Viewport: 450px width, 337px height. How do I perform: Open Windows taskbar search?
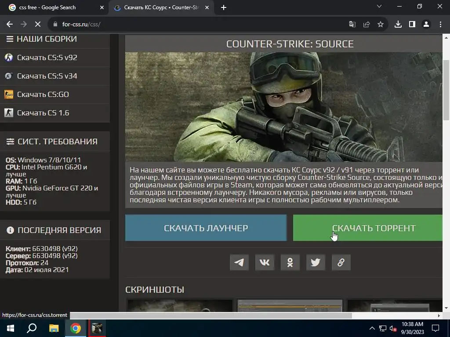click(32, 328)
